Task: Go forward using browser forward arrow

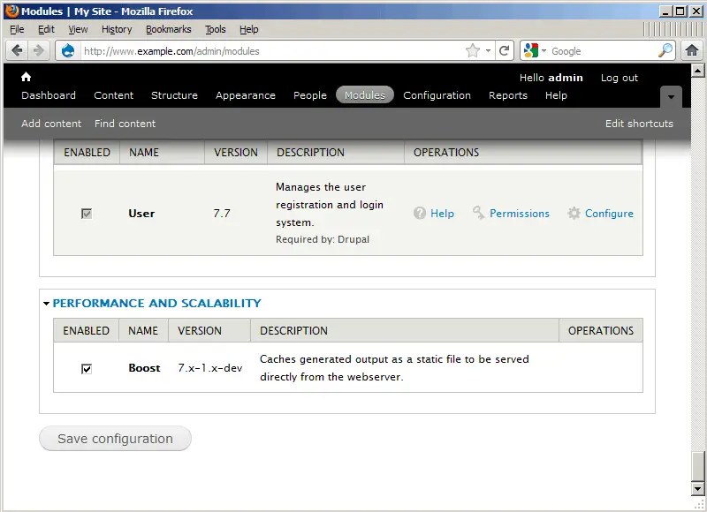Action: tap(39, 50)
